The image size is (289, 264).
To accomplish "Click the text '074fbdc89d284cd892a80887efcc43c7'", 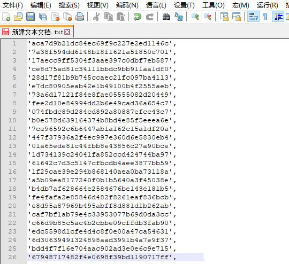I will (100, 112).
